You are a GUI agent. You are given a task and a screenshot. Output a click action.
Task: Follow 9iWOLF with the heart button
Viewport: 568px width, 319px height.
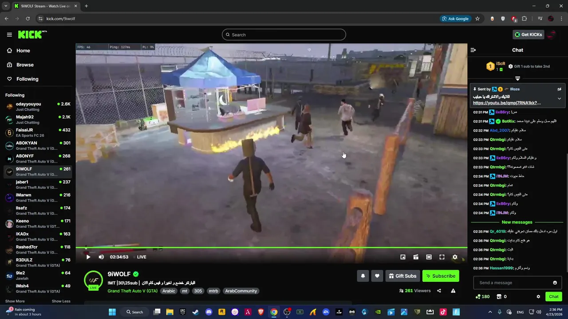377,276
